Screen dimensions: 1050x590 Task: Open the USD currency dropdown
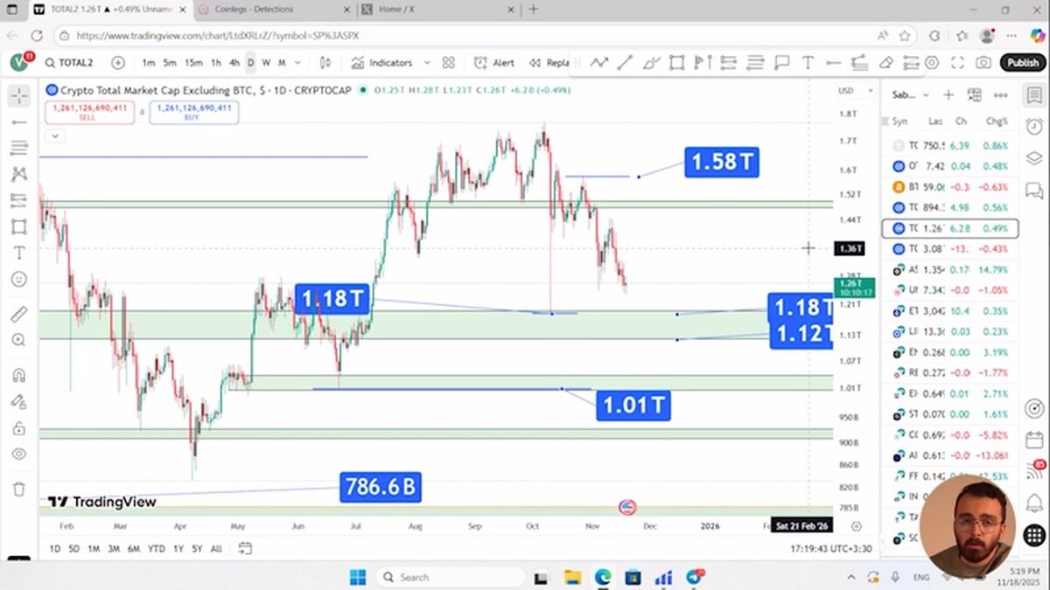[x=851, y=91]
